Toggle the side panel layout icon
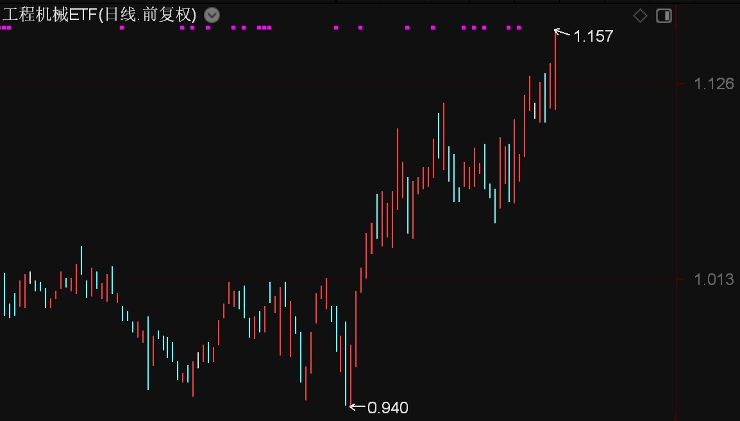The height and width of the screenshot is (421, 740). tap(664, 15)
